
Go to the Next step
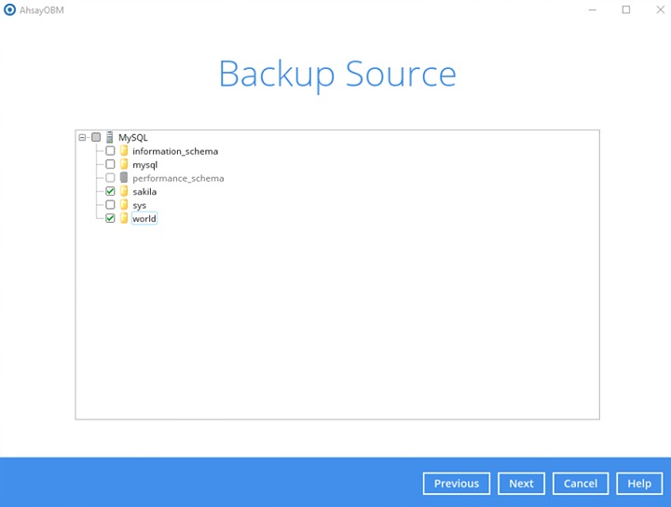[521, 484]
